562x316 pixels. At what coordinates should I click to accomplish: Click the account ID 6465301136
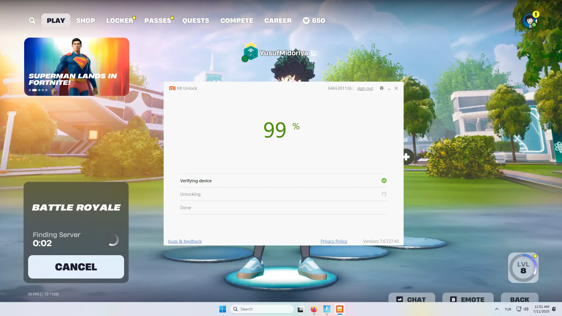340,88
